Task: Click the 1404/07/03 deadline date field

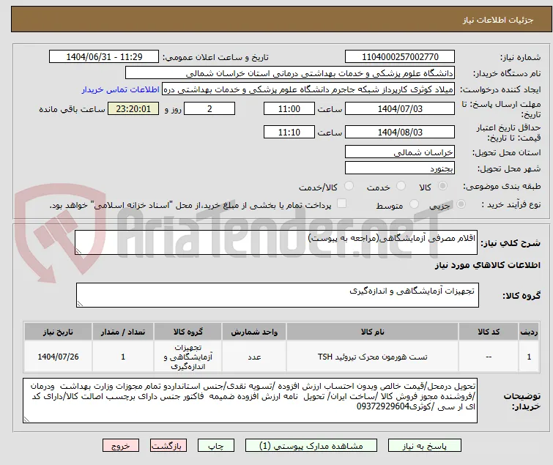Action: (x=400, y=108)
